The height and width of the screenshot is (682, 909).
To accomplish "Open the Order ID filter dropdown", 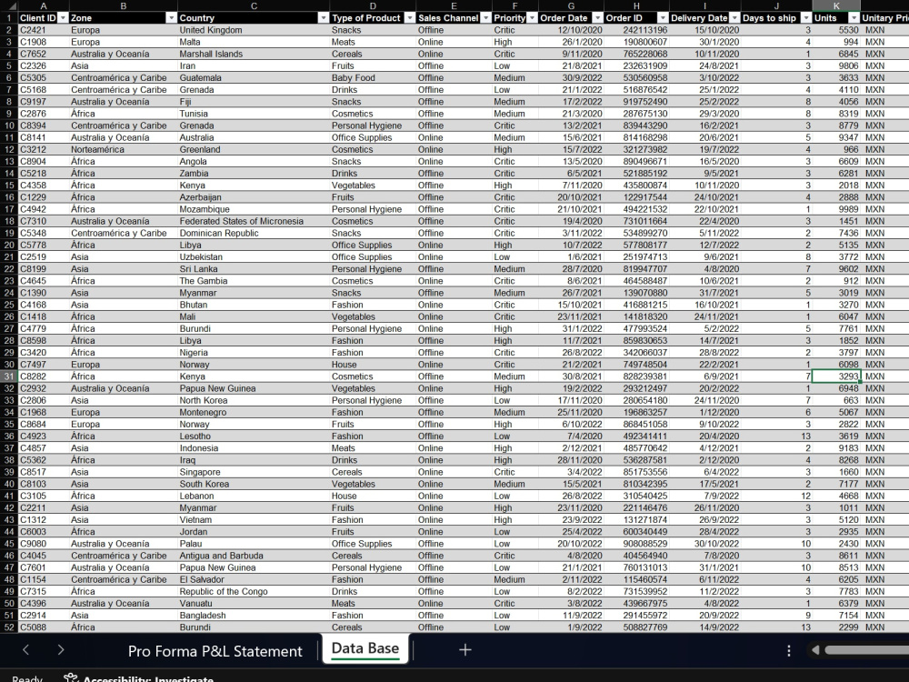I will point(663,18).
